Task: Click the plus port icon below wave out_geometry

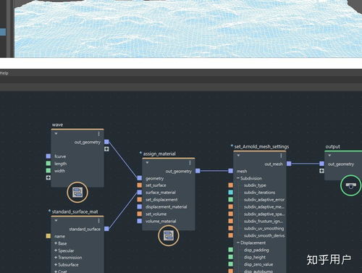Action: tap(106, 149)
